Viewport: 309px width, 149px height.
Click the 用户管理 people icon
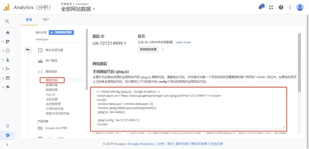tap(40, 61)
